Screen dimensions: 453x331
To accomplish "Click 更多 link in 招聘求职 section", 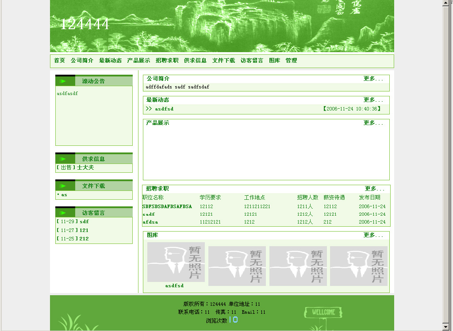I will pos(374,189).
